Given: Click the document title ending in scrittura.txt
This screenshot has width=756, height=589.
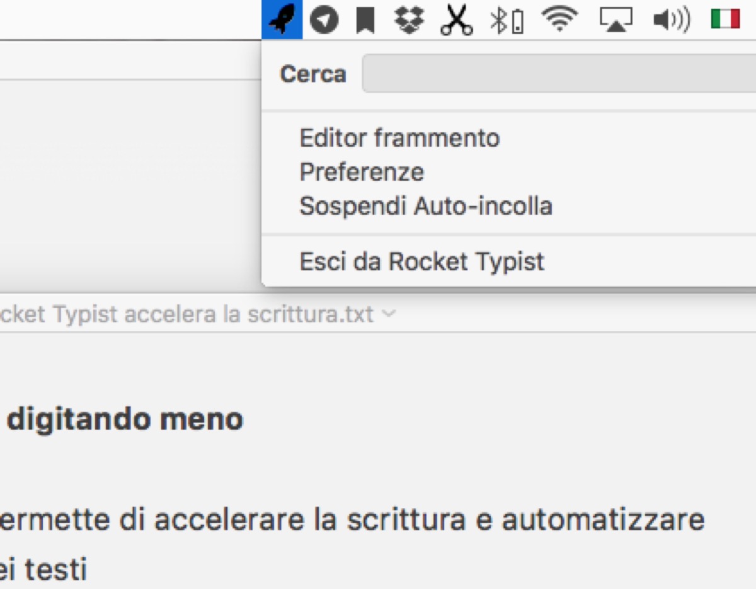Looking at the screenshot, I should pyautogui.click(x=186, y=313).
